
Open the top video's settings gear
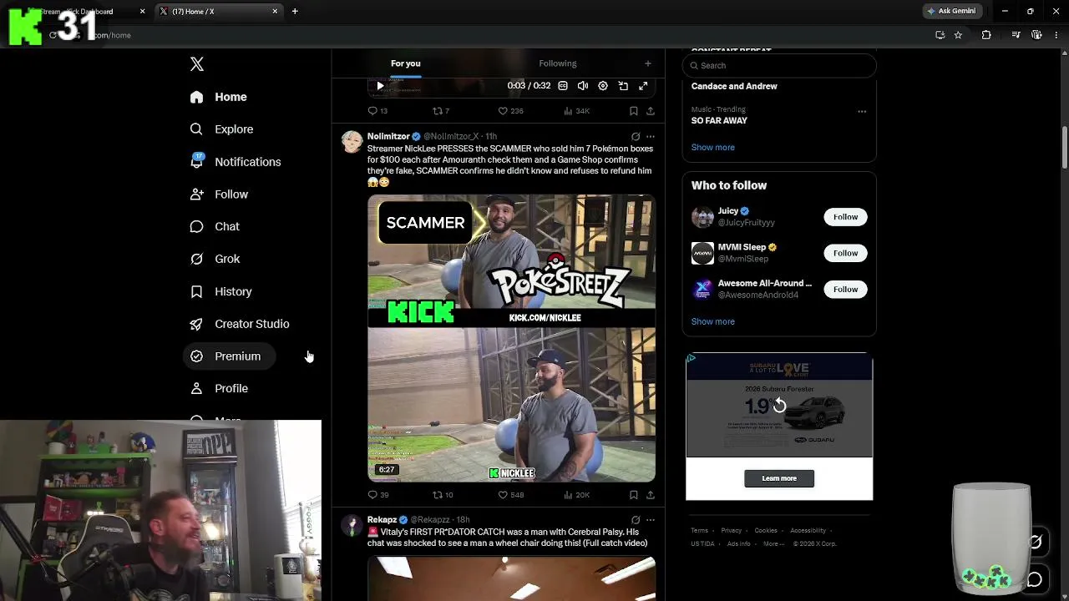coord(603,86)
